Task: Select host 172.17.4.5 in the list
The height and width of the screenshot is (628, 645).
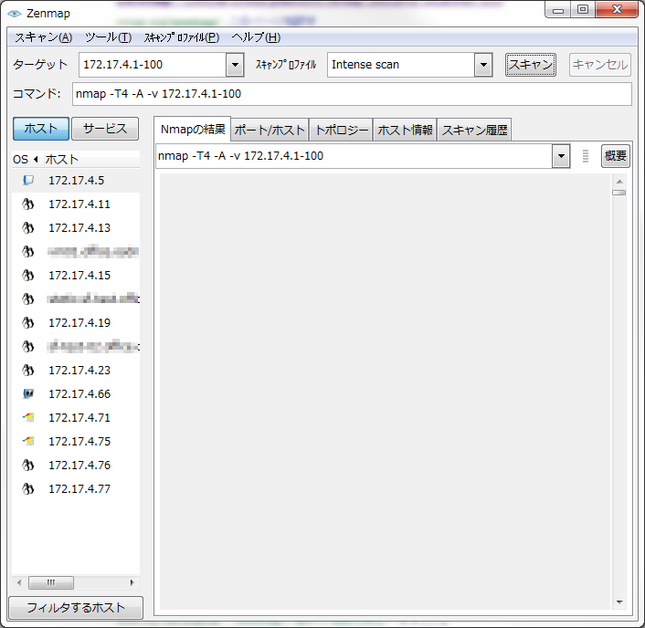Action: [76, 181]
